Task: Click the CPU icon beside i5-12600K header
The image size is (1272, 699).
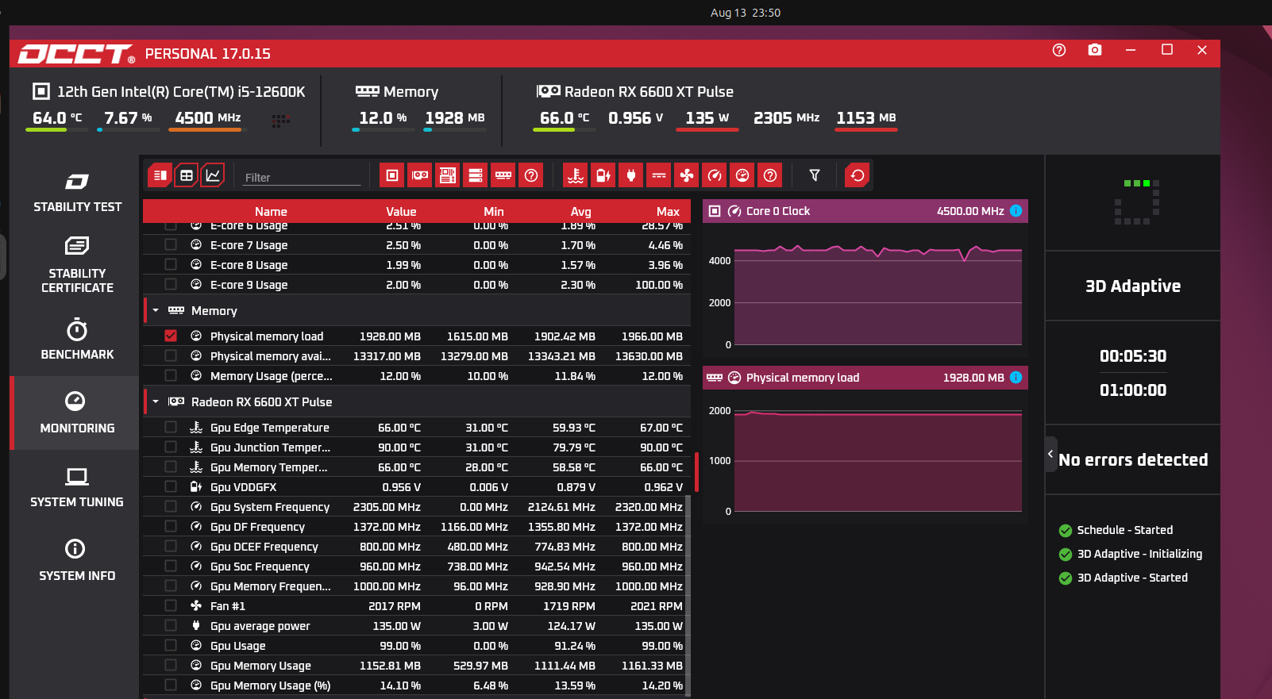Action: 41,91
